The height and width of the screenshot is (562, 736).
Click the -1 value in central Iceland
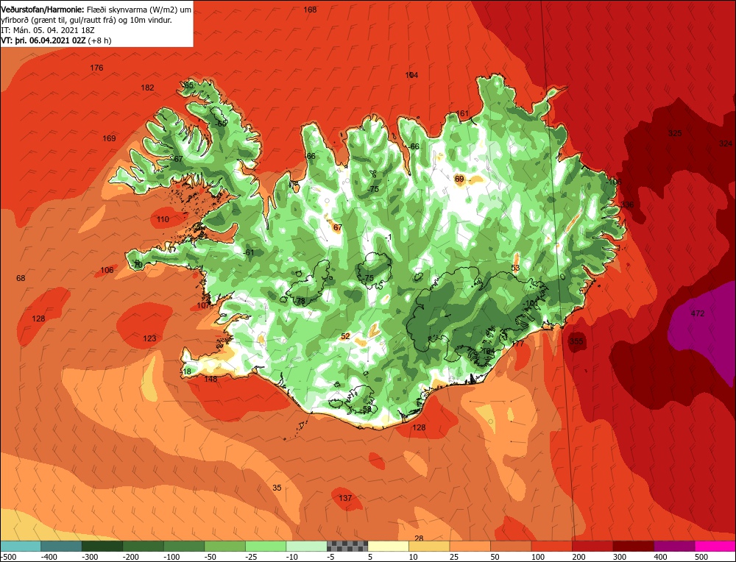click(387, 238)
